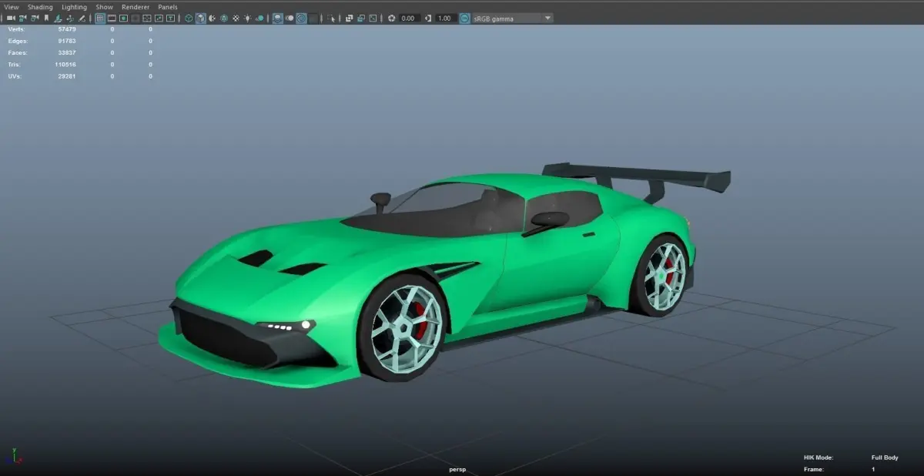Click Smooth Shade All cube icon

point(200,18)
